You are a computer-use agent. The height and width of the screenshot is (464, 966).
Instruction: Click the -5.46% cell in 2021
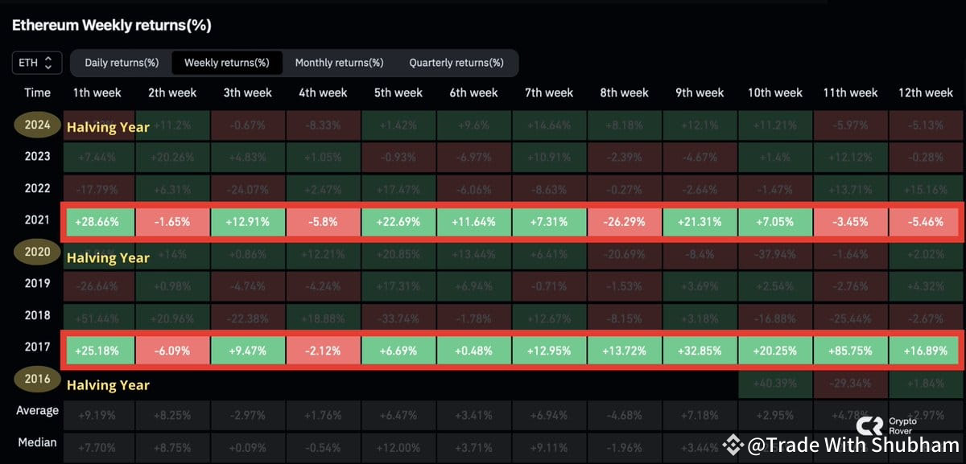(925, 221)
